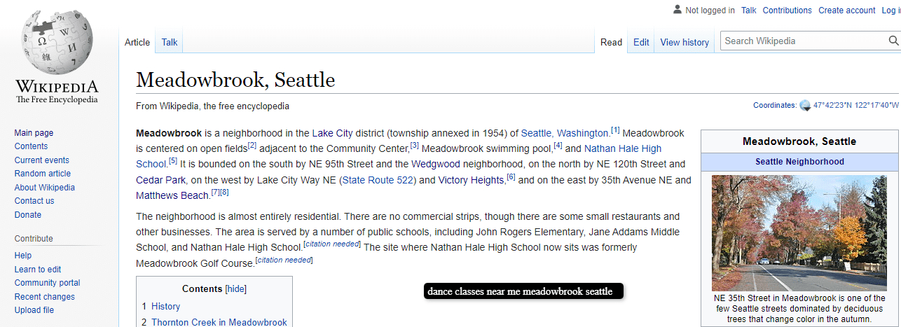
Task: Go to Main page in sidebar
Action: click(34, 133)
